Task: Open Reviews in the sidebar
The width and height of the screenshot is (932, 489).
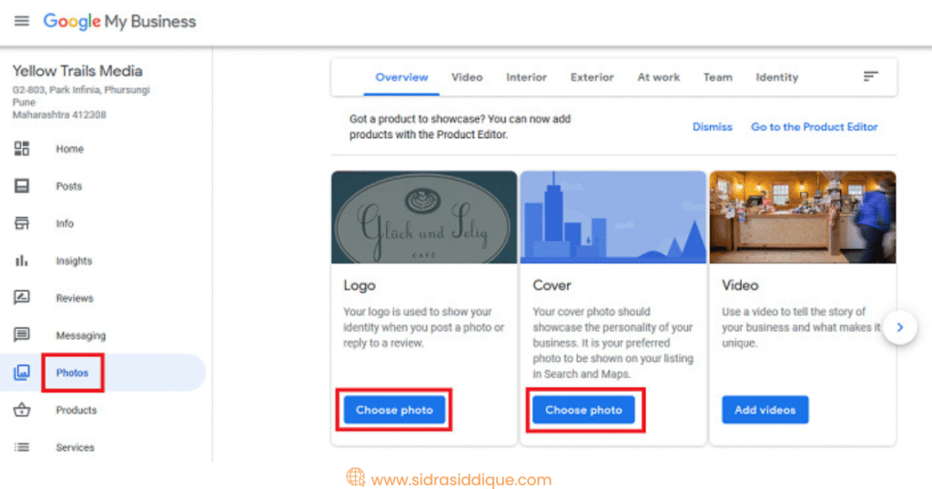Action: point(75,298)
